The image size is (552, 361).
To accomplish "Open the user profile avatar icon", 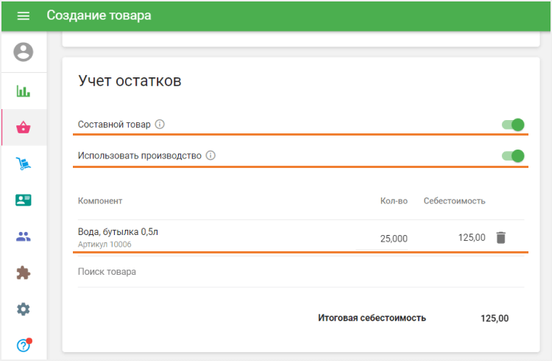I will (24, 52).
